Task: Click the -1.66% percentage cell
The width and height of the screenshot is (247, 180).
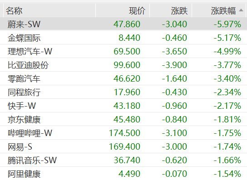Action: [227, 160]
